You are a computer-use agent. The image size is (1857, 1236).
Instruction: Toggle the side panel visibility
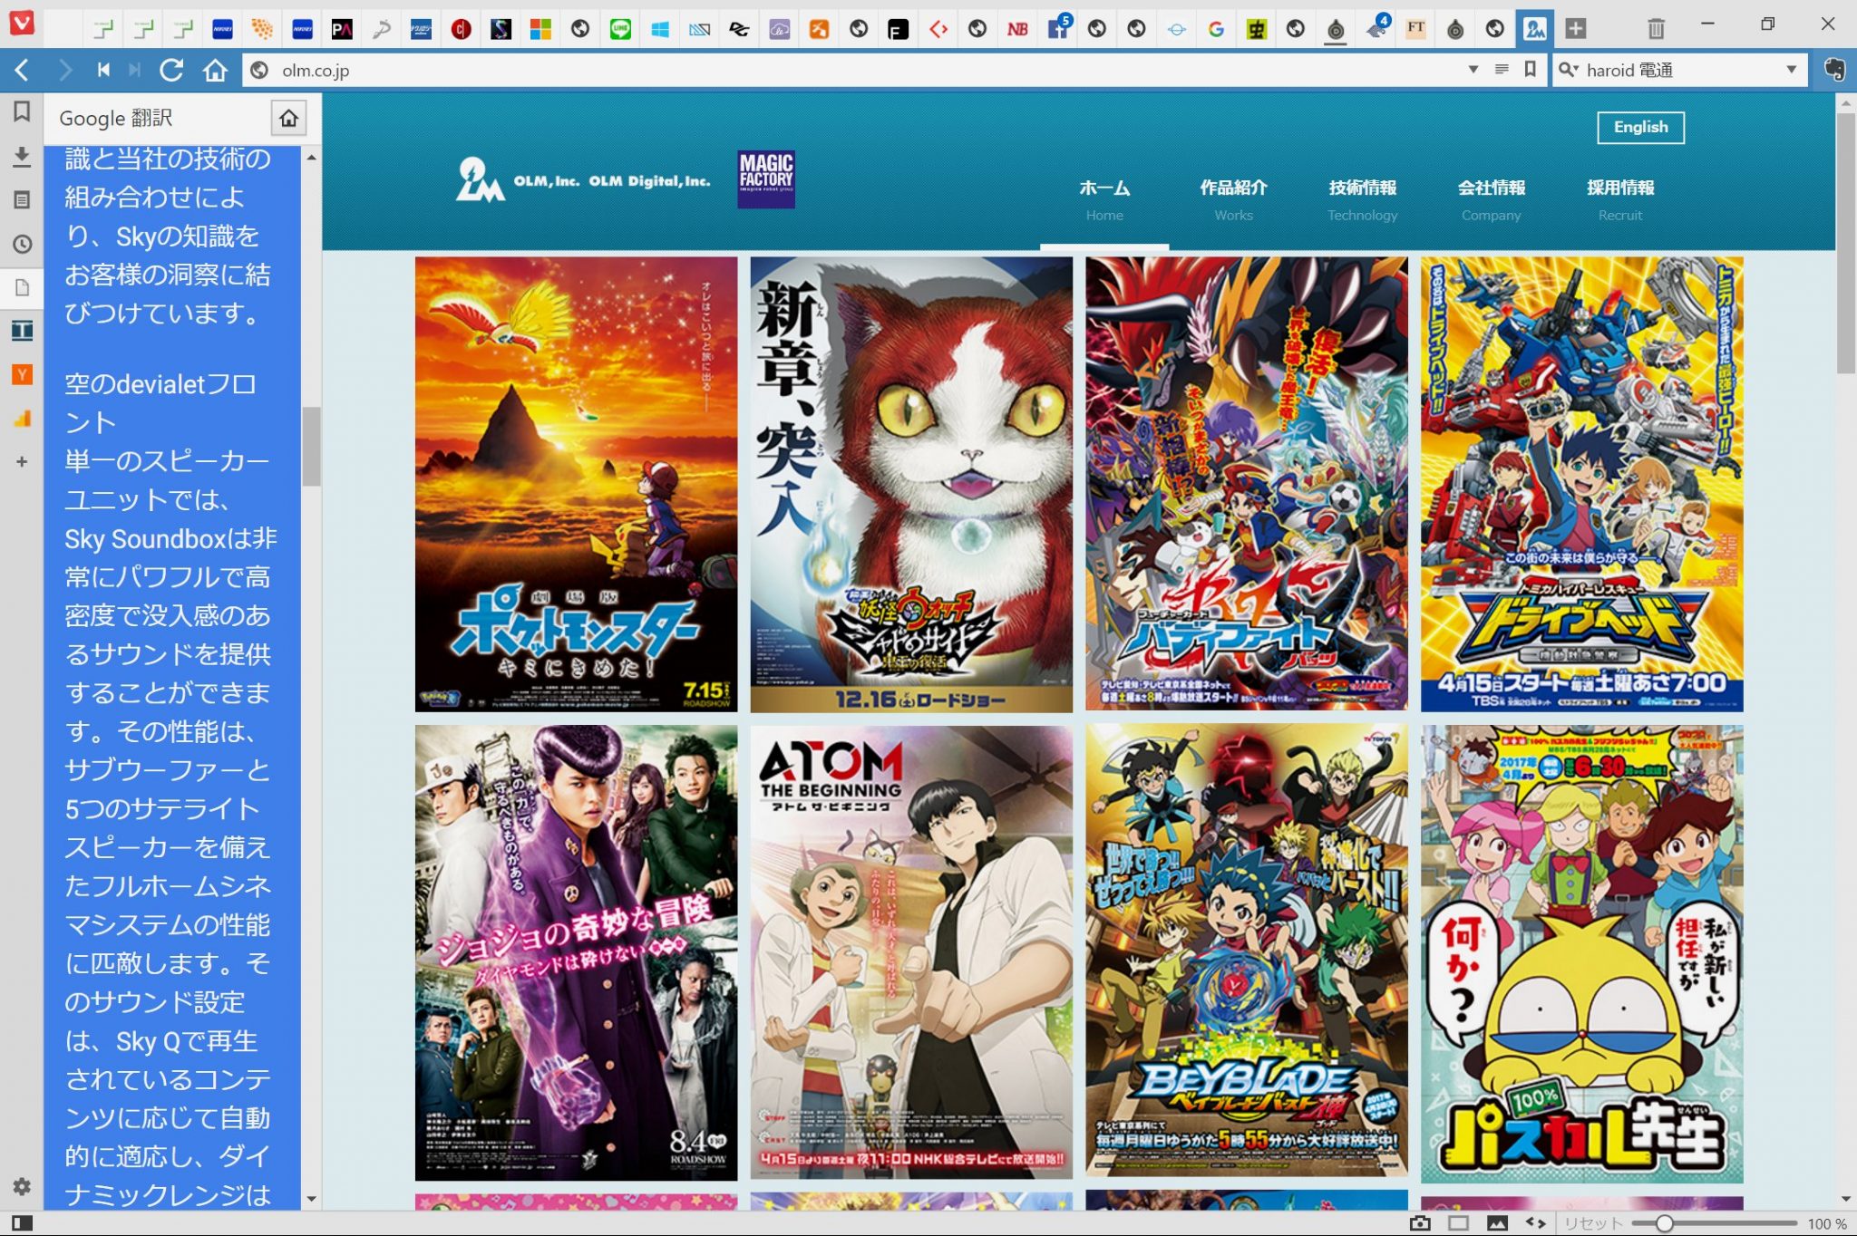22,1223
